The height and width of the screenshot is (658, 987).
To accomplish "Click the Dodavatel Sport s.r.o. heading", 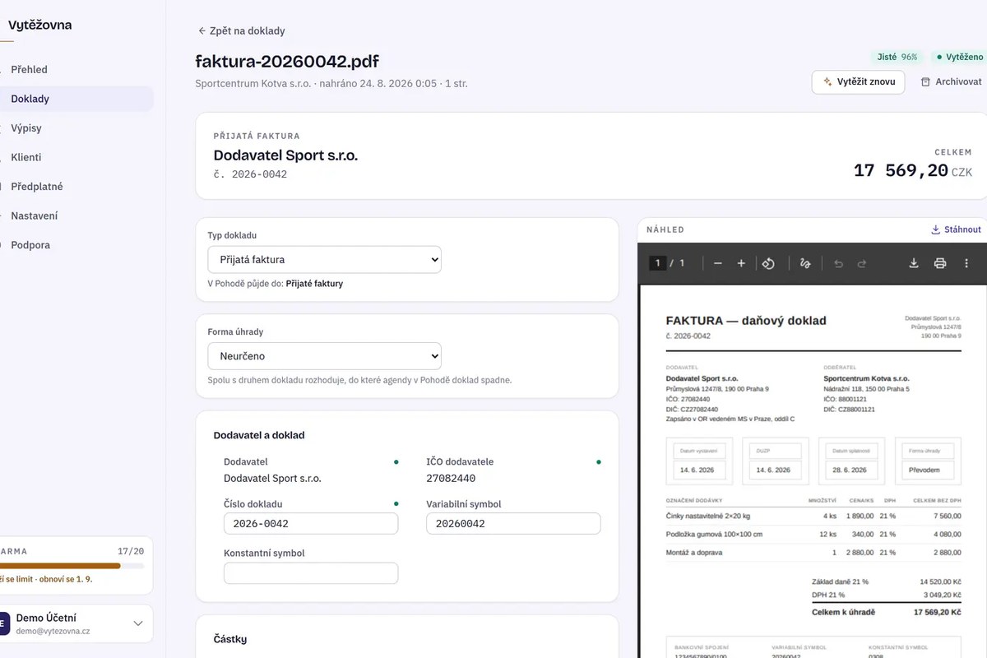I will 285,155.
